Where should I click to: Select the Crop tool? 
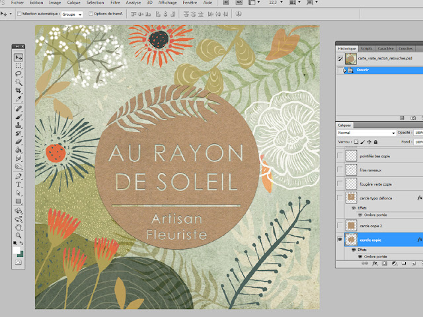pyautogui.click(x=19, y=90)
